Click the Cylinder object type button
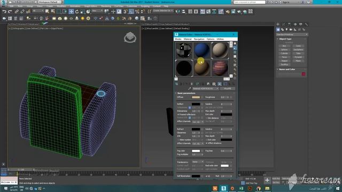Viewport: 342px width, 192px height. pos(284,53)
